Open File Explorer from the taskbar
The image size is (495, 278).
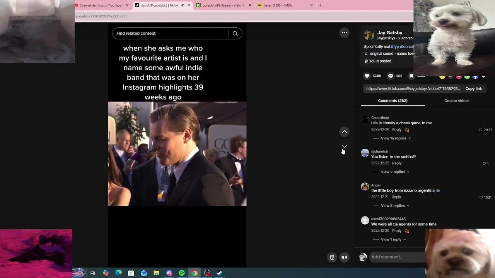[x=156, y=273]
